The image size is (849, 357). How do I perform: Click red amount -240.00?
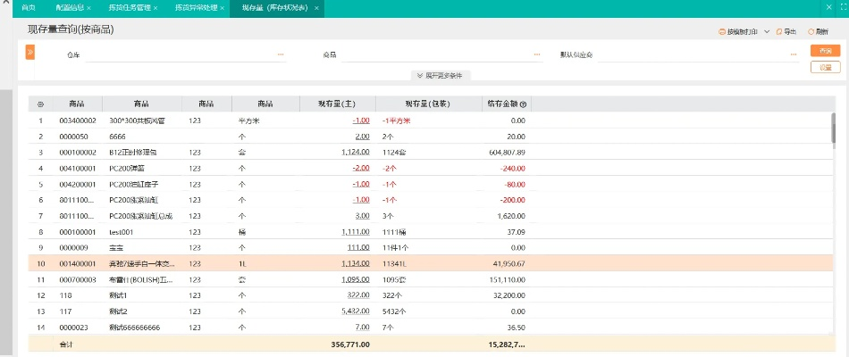click(513, 169)
